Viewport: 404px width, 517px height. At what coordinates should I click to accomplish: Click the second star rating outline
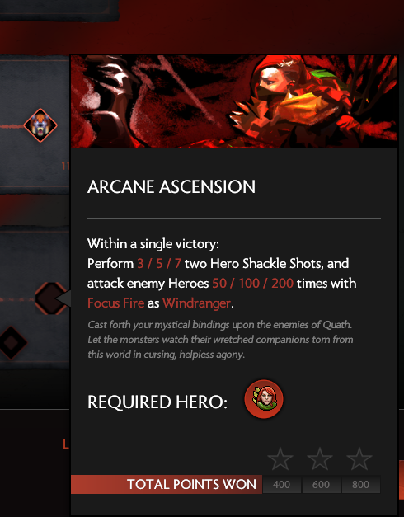(320, 458)
